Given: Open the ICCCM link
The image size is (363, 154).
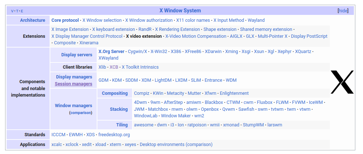Looking at the screenshot, I should (58, 135).
